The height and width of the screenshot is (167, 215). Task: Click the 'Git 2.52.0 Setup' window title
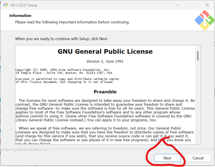coord(24,5)
